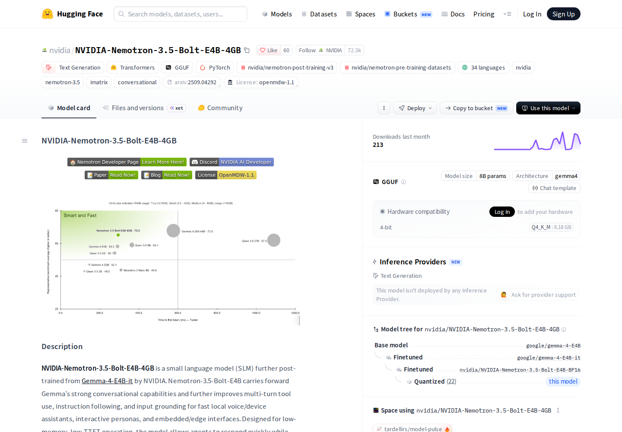Open Spaces from the top navigation
This screenshot has width=622, height=432.
click(361, 14)
